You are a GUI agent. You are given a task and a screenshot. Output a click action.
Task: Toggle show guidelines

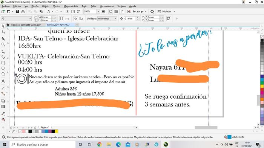(x=122, y=11)
